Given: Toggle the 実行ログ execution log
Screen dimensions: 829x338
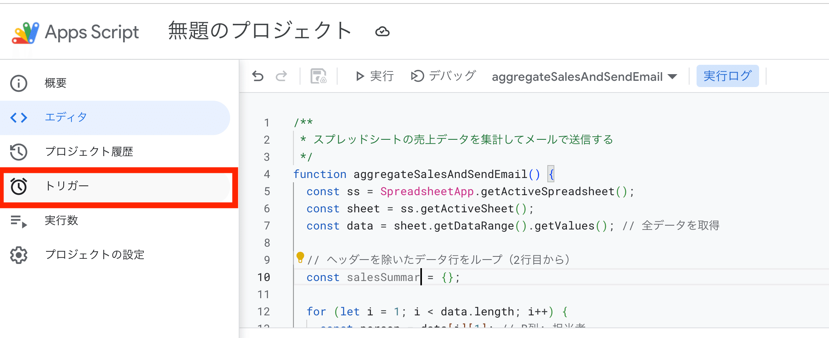Looking at the screenshot, I should tap(727, 76).
